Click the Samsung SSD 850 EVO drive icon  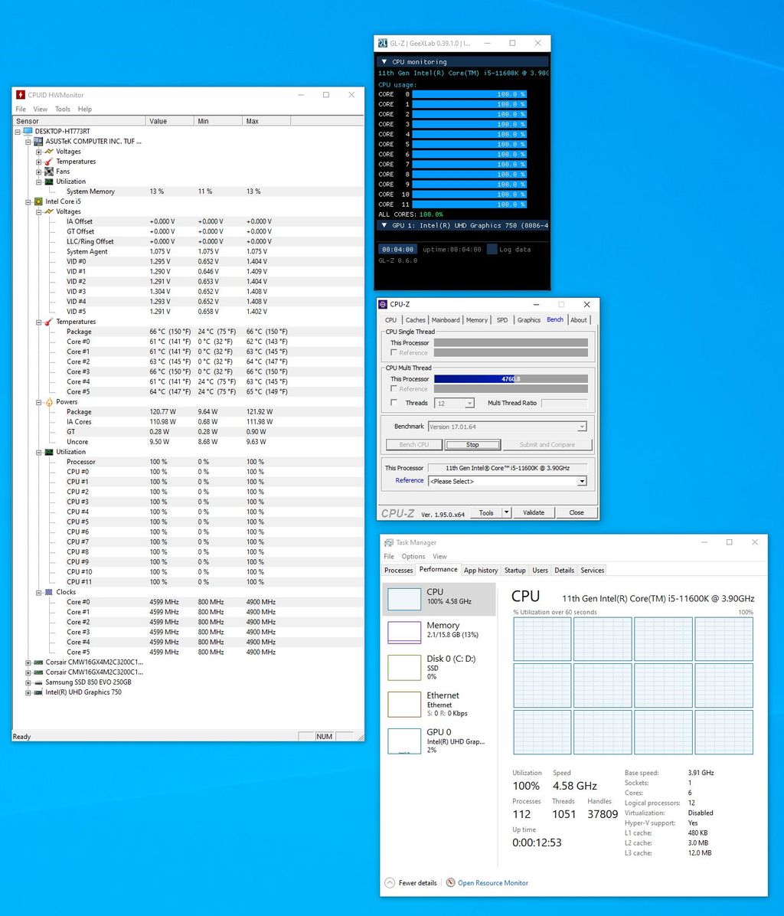pyautogui.click(x=38, y=682)
